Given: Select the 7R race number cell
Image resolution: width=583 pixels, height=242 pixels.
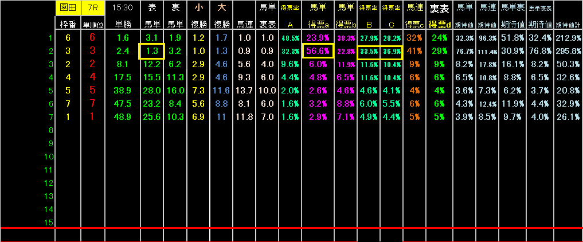Looking at the screenshot, I should point(93,8).
